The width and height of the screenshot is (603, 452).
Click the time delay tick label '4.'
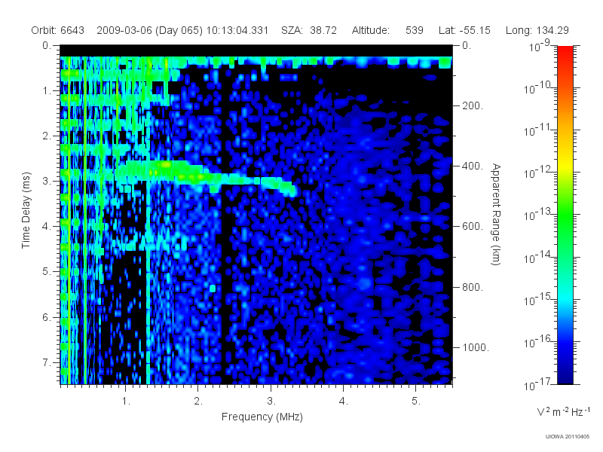[47, 227]
